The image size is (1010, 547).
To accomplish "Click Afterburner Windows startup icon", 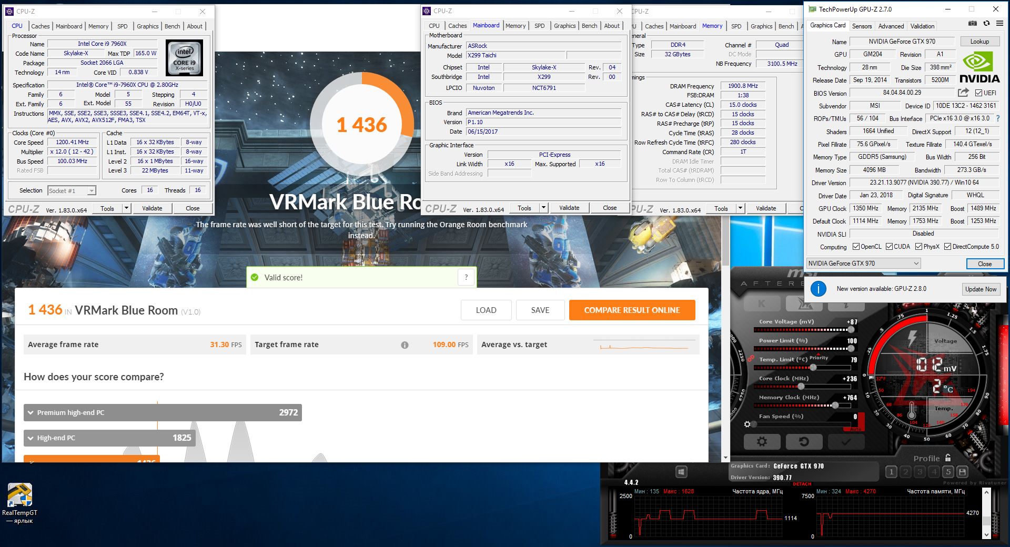I will click(681, 472).
